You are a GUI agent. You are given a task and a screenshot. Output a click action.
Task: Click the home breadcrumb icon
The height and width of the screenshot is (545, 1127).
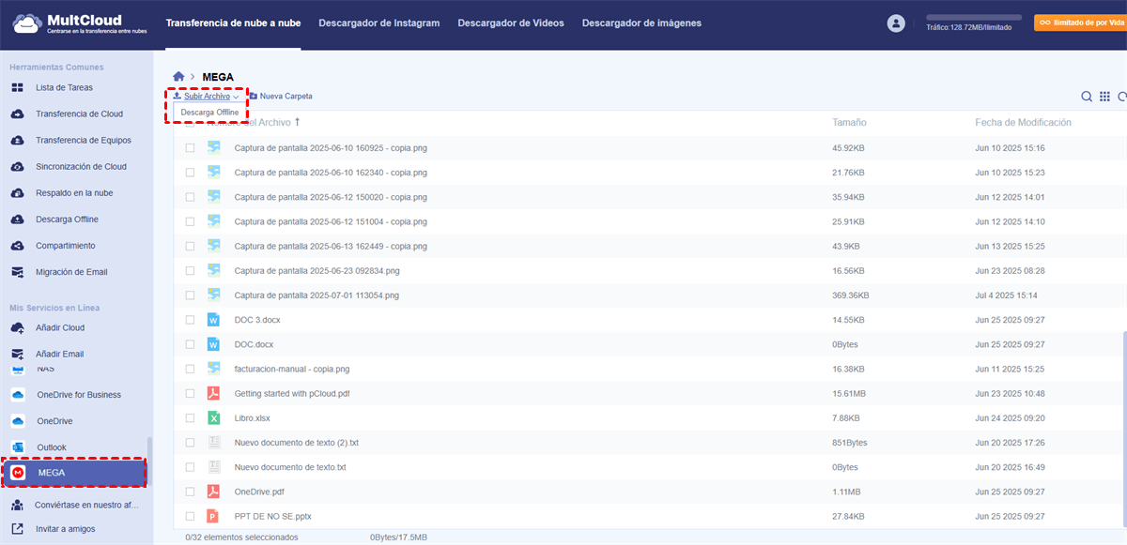178,76
